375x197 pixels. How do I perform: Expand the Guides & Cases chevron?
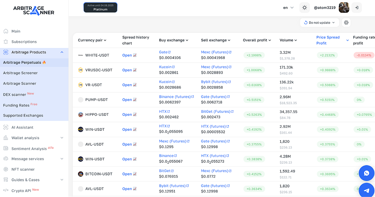[x=62, y=180]
